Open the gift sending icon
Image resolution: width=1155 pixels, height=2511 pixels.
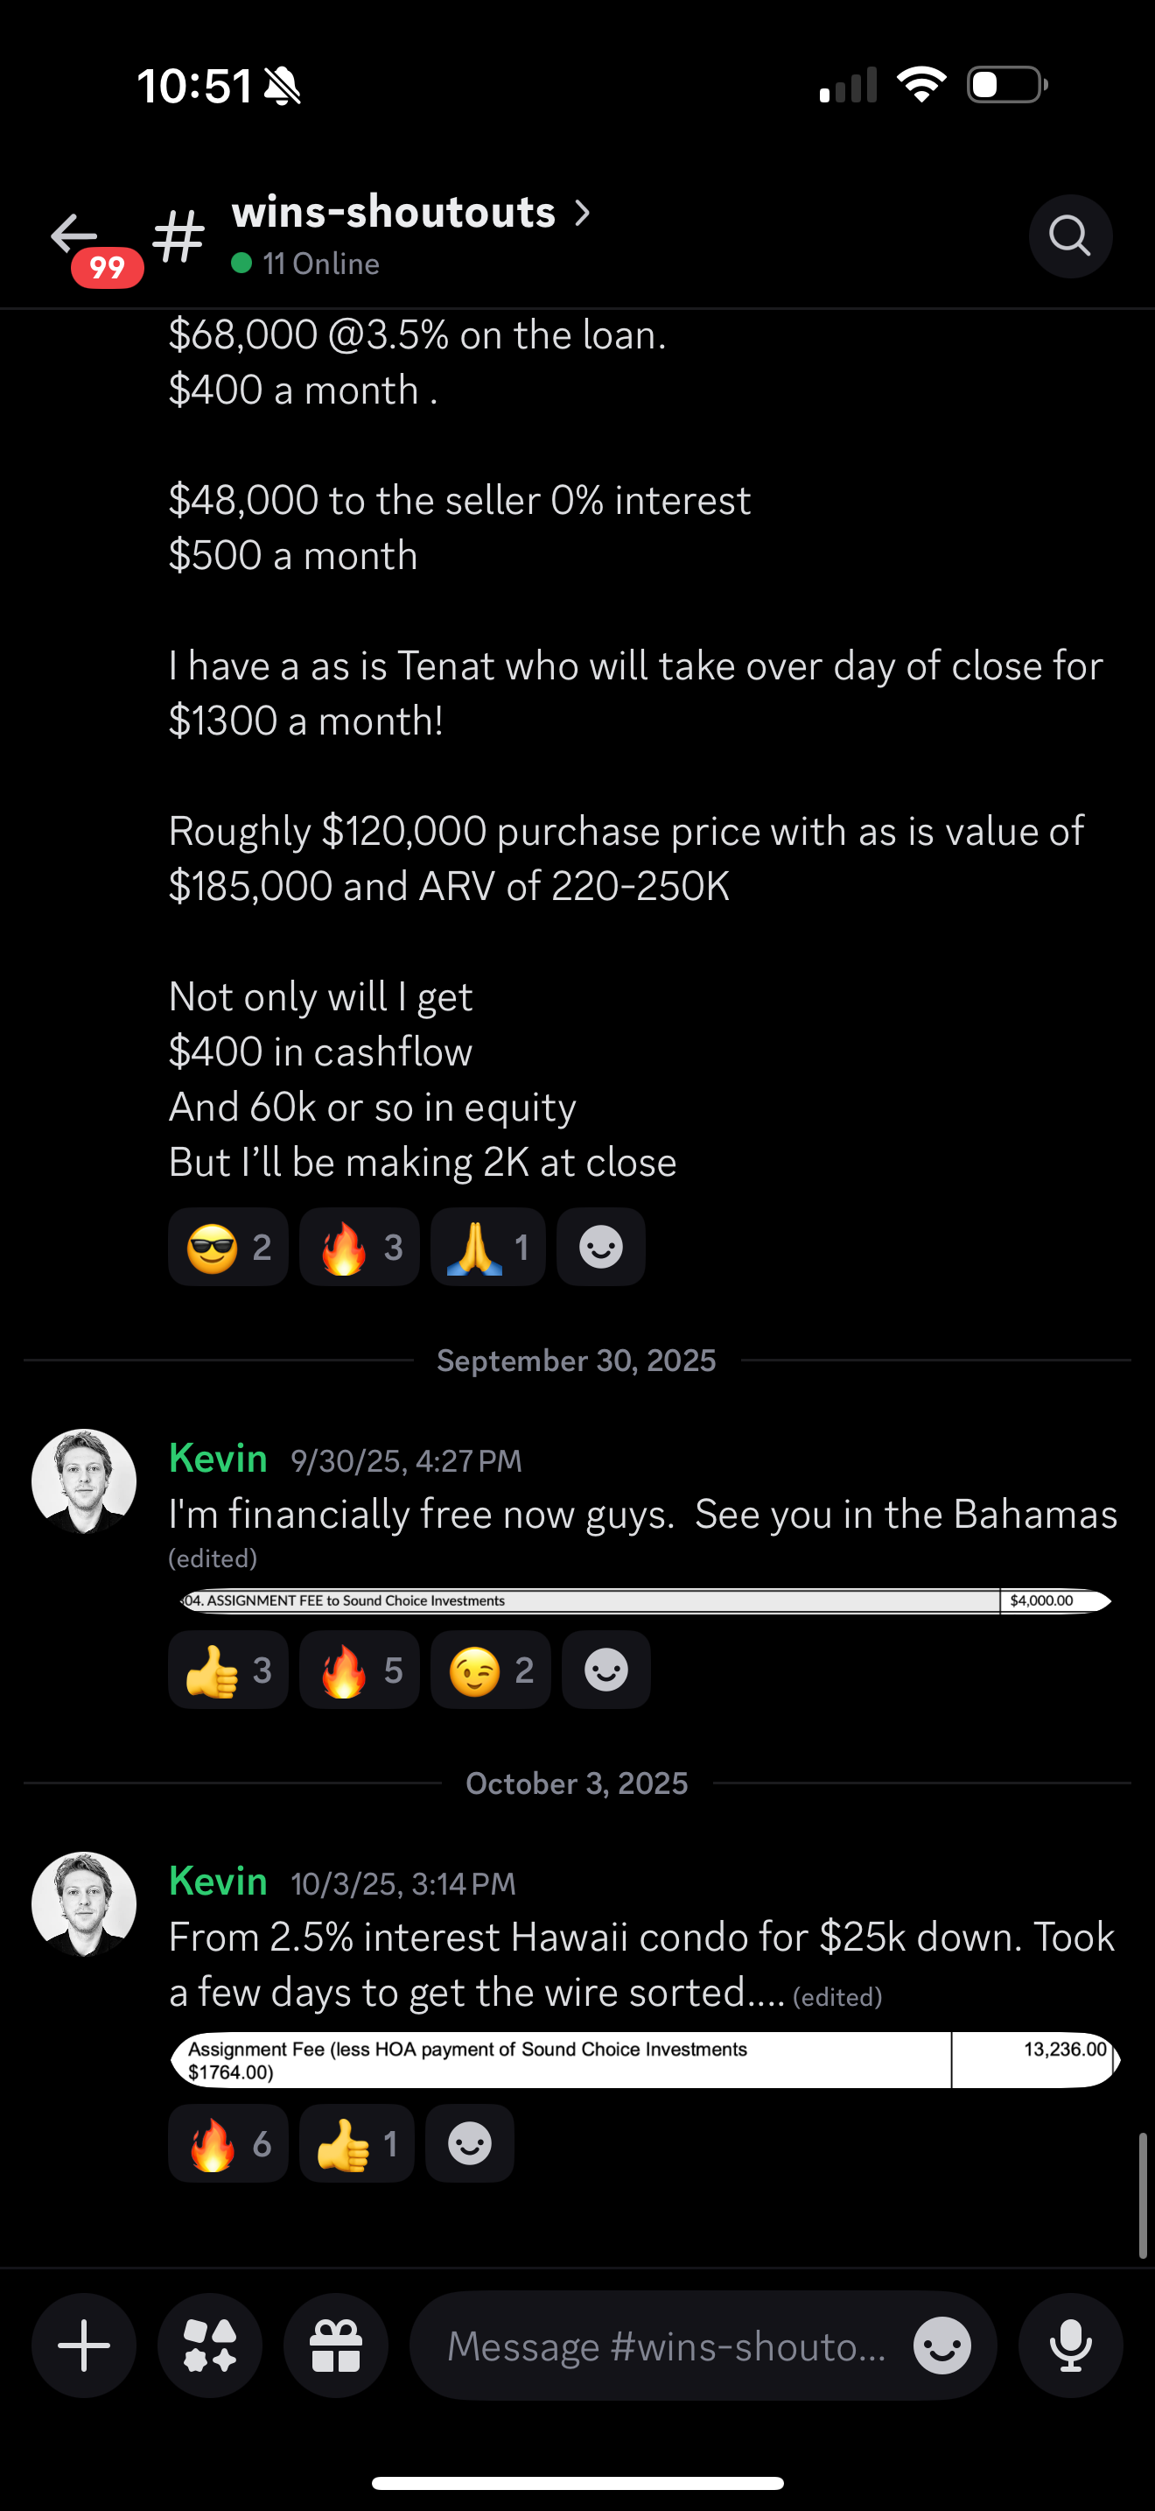336,2346
